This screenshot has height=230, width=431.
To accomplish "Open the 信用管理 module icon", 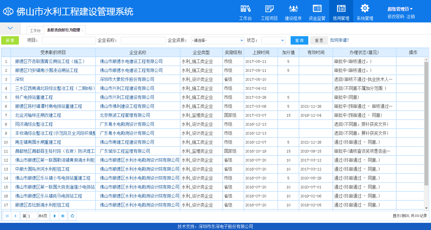I will 341,9.
